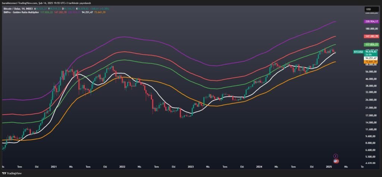Screen dimensions: 382x177
Task: Click the 2025 marker on time axis
Action: (x=328, y=168)
